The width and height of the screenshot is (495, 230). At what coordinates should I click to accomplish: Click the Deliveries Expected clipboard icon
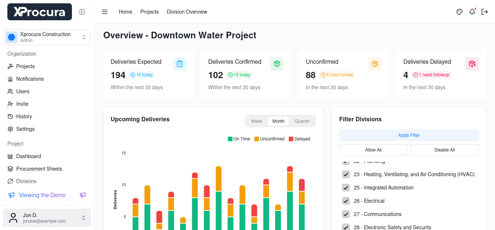(x=180, y=64)
